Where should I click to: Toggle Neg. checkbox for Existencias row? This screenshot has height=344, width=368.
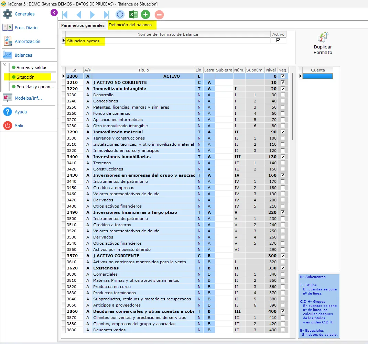[x=283, y=268]
